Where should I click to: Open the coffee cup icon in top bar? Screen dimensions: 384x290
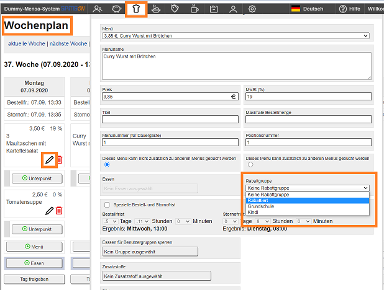[x=194, y=9]
